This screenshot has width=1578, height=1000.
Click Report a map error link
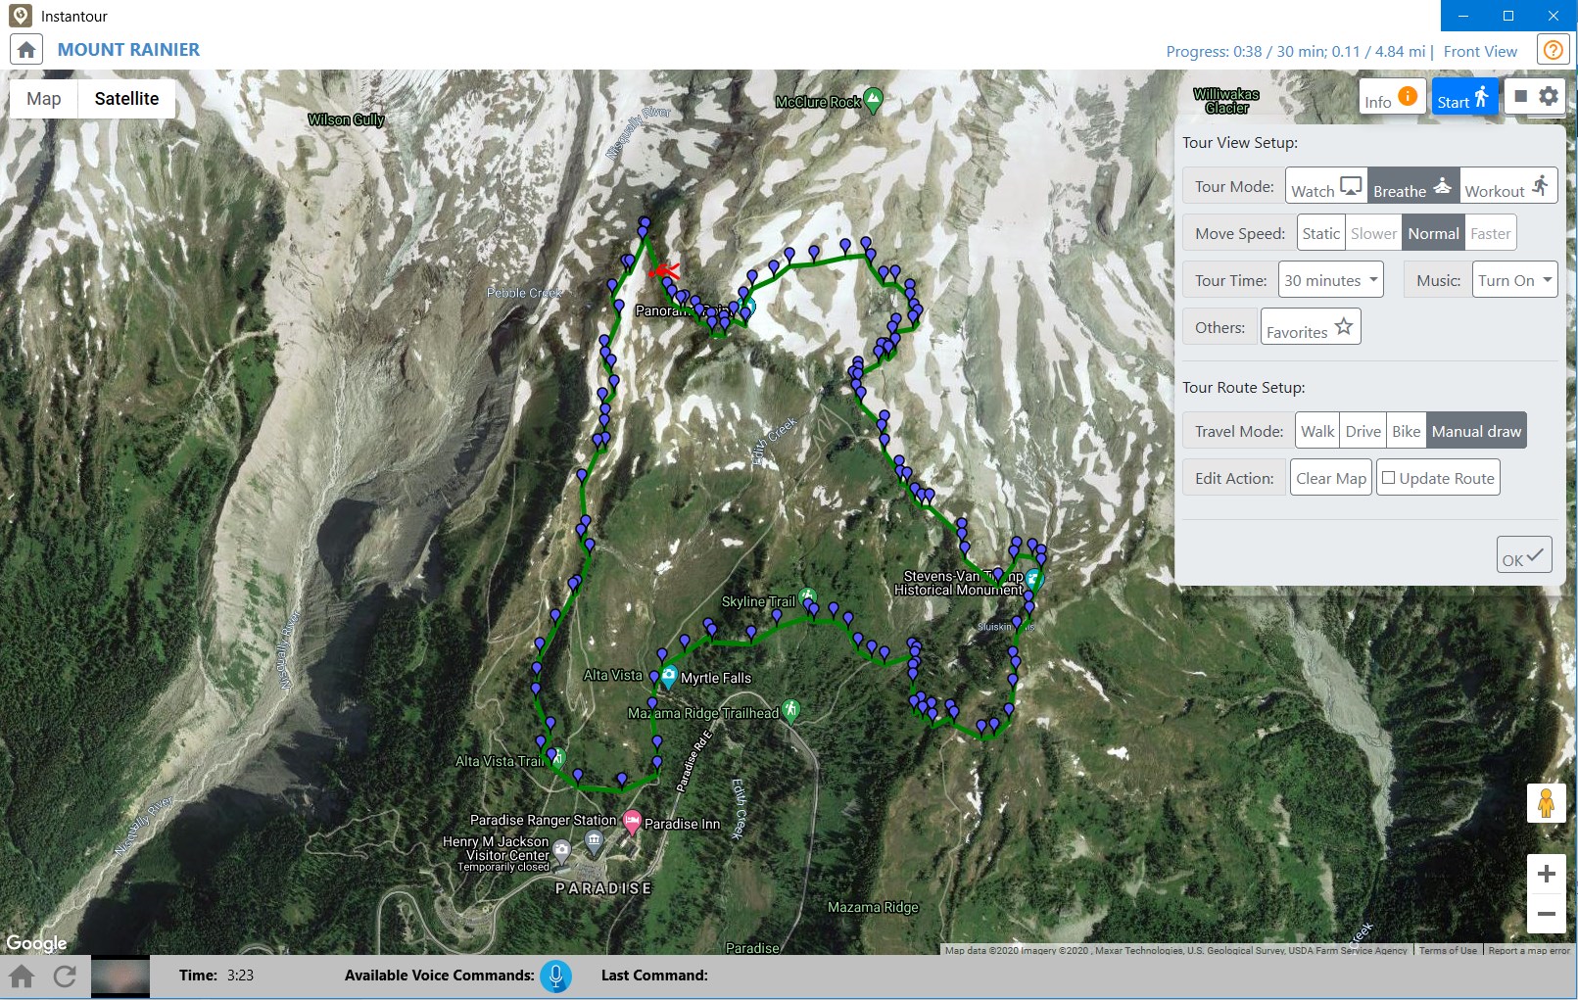[x=1529, y=950]
